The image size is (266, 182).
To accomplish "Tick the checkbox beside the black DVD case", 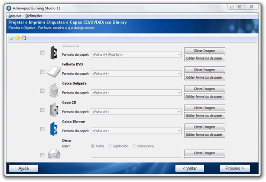I will point(42,53).
